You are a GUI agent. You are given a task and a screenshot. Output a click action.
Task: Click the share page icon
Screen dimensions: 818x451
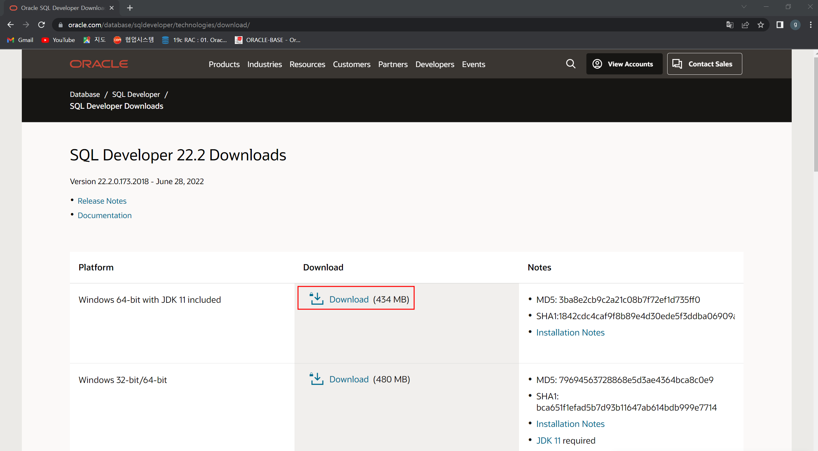point(745,25)
